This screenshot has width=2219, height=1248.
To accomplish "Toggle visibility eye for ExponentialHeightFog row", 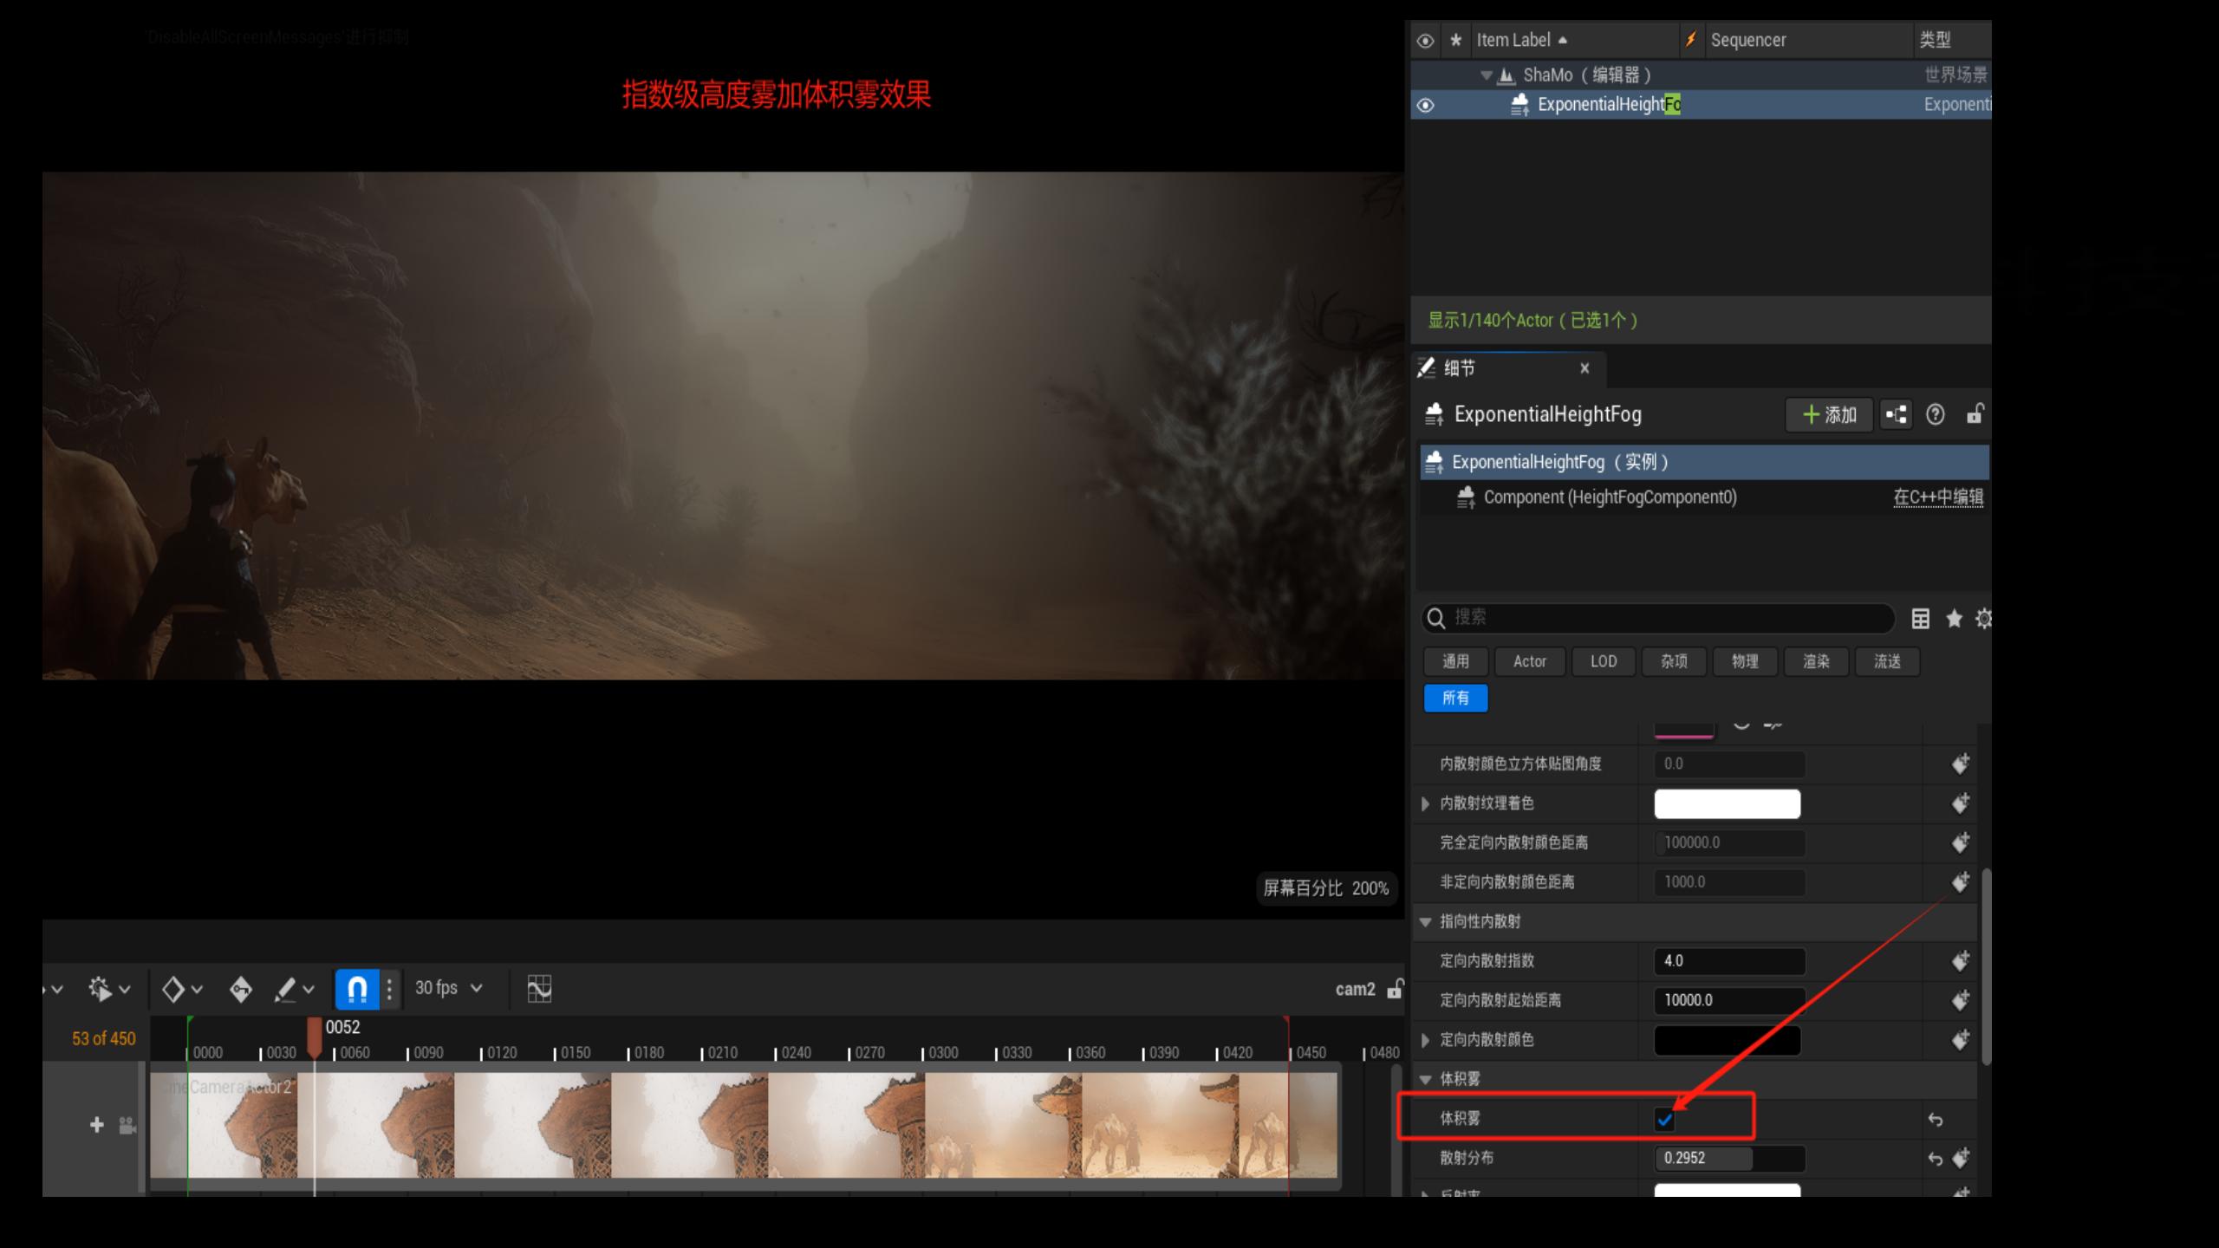I will 1425,105.
